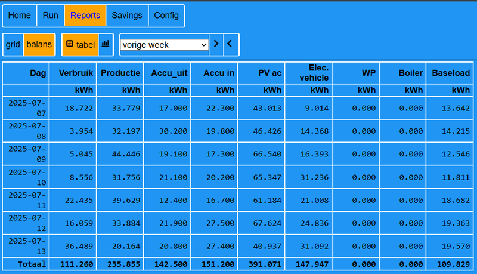The width and height of the screenshot is (477, 274).
Task: Select the date cell 2025-07-13
Action: 26,246
